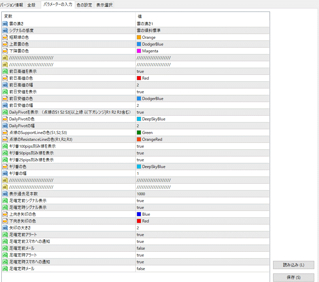
Task: Click the bool icon beside DailyPivotを表示
Action: tap(5, 112)
